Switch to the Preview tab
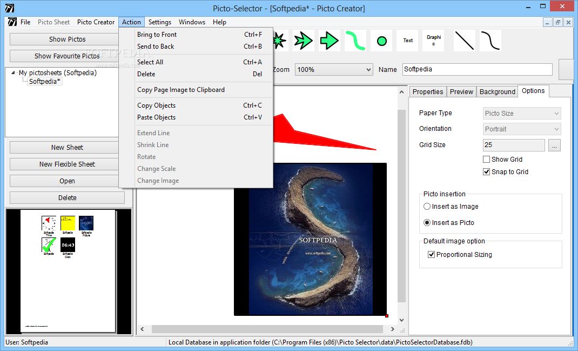 pyautogui.click(x=461, y=91)
